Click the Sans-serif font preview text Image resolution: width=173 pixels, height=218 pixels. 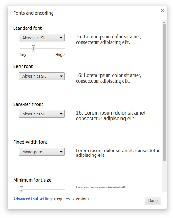111,116
